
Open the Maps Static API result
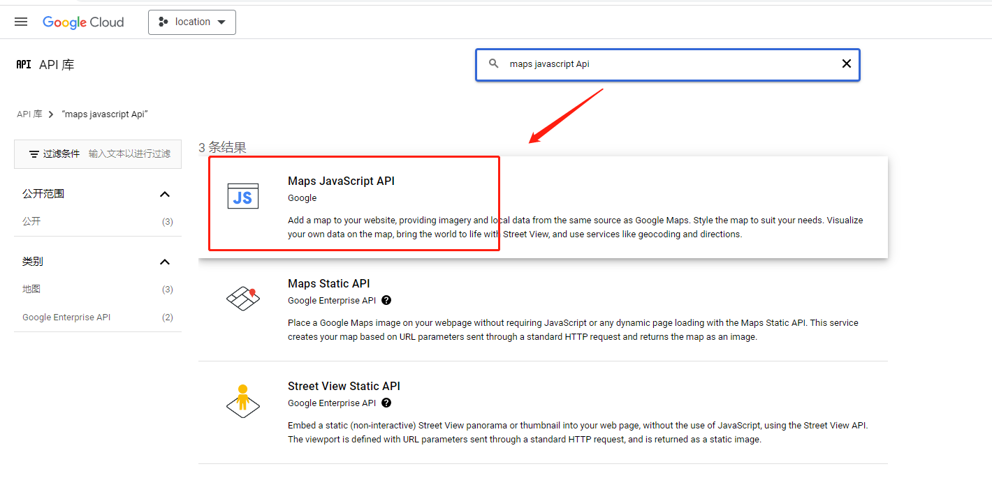[543, 310]
